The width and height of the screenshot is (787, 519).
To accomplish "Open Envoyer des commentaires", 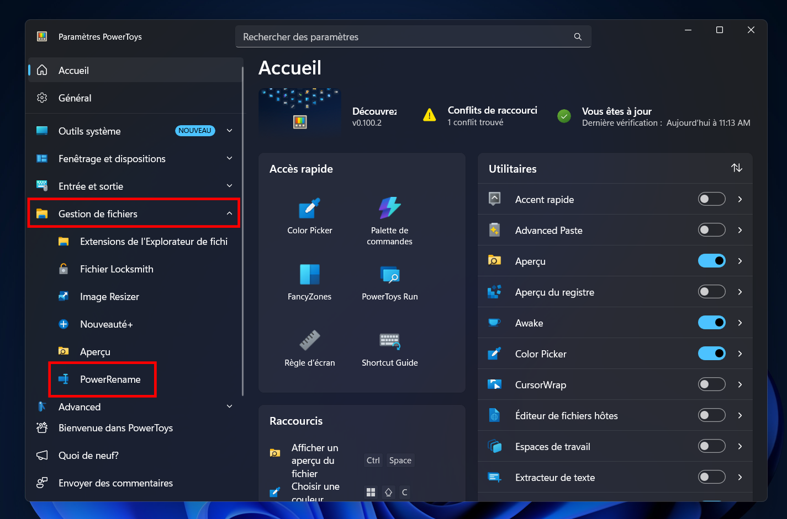I will pos(135,483).
